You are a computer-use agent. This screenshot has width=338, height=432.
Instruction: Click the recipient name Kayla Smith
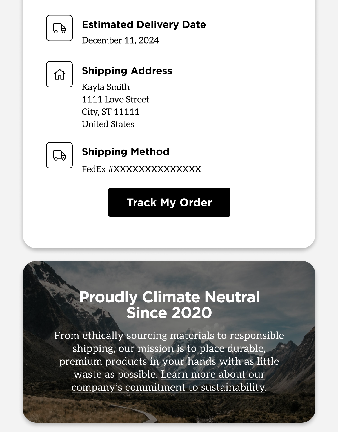[x=106, y=87]
